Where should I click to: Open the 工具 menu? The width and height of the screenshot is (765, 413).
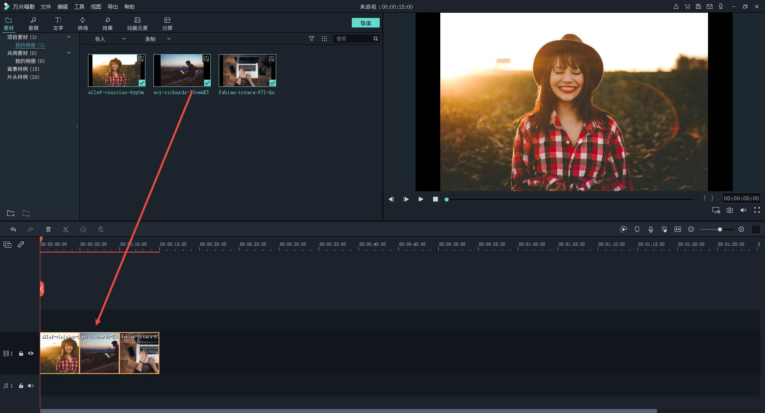point(79,7)
